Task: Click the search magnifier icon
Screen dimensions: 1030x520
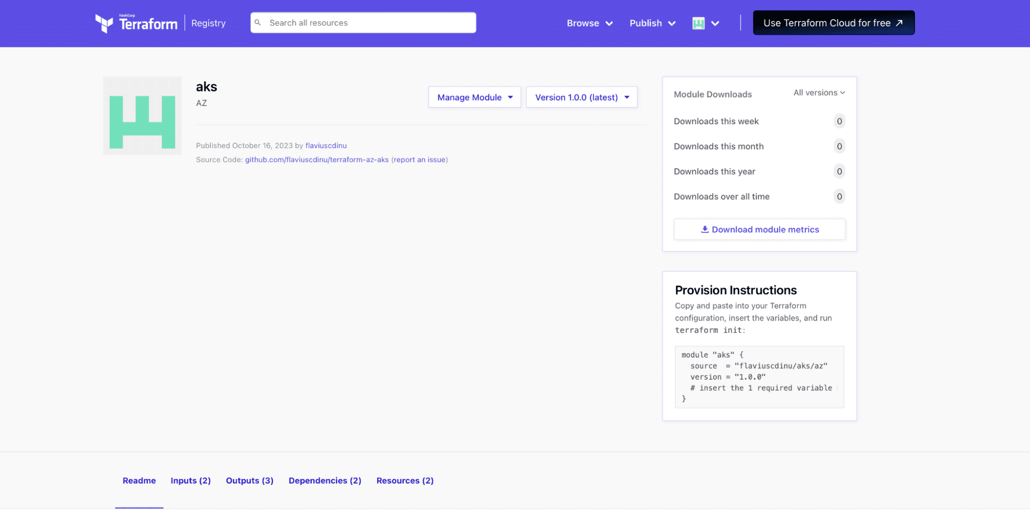Action: tap(259, 22)
